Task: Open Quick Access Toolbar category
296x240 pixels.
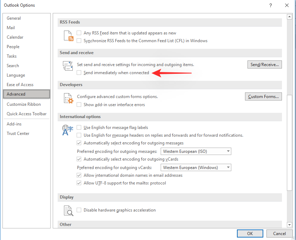Action: [x=27, y=114]
